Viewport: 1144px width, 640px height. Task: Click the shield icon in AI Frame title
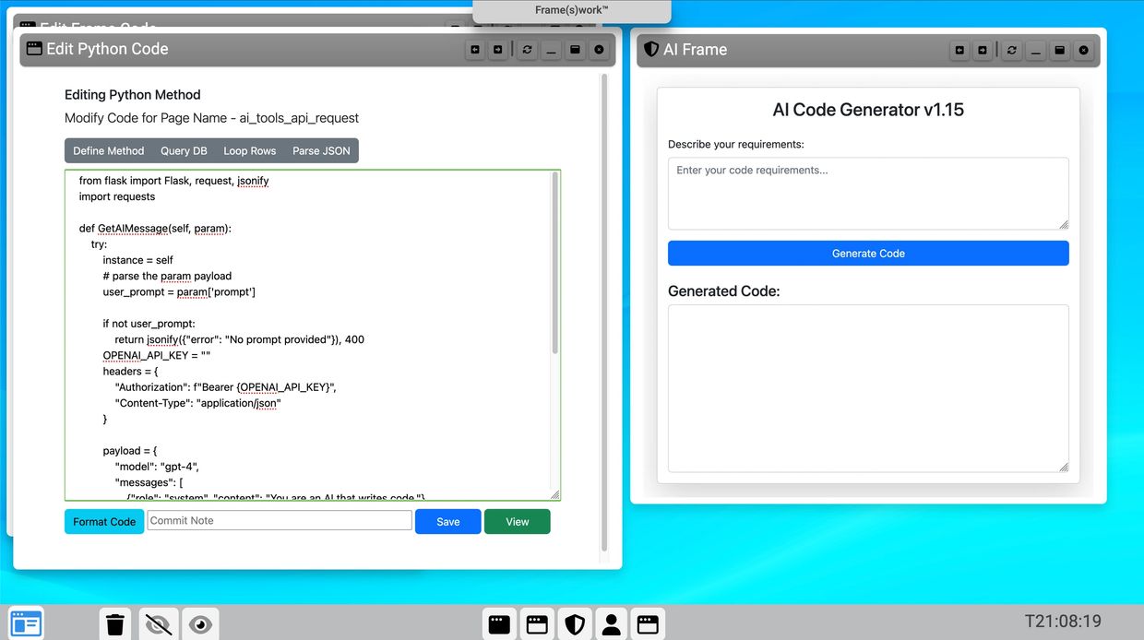pyautogui.click(x=651, y=49)
